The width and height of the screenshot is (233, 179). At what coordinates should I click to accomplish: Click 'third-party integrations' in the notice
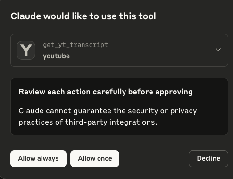(x=111, y=122)
